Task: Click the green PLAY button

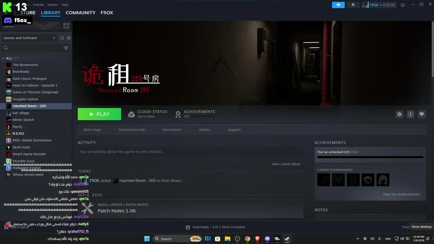Action: click(99, 114)
